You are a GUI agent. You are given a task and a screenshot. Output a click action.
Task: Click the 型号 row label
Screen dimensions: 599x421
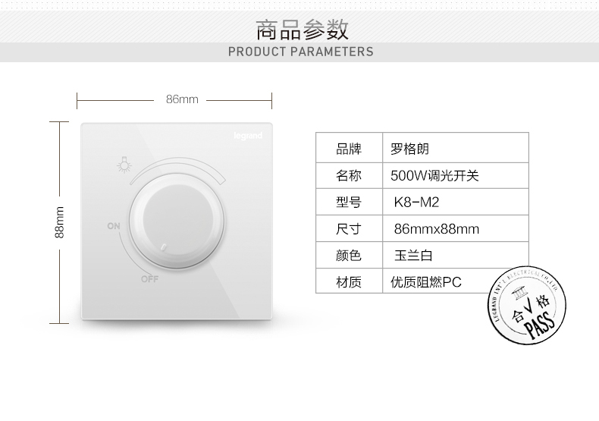349,203
